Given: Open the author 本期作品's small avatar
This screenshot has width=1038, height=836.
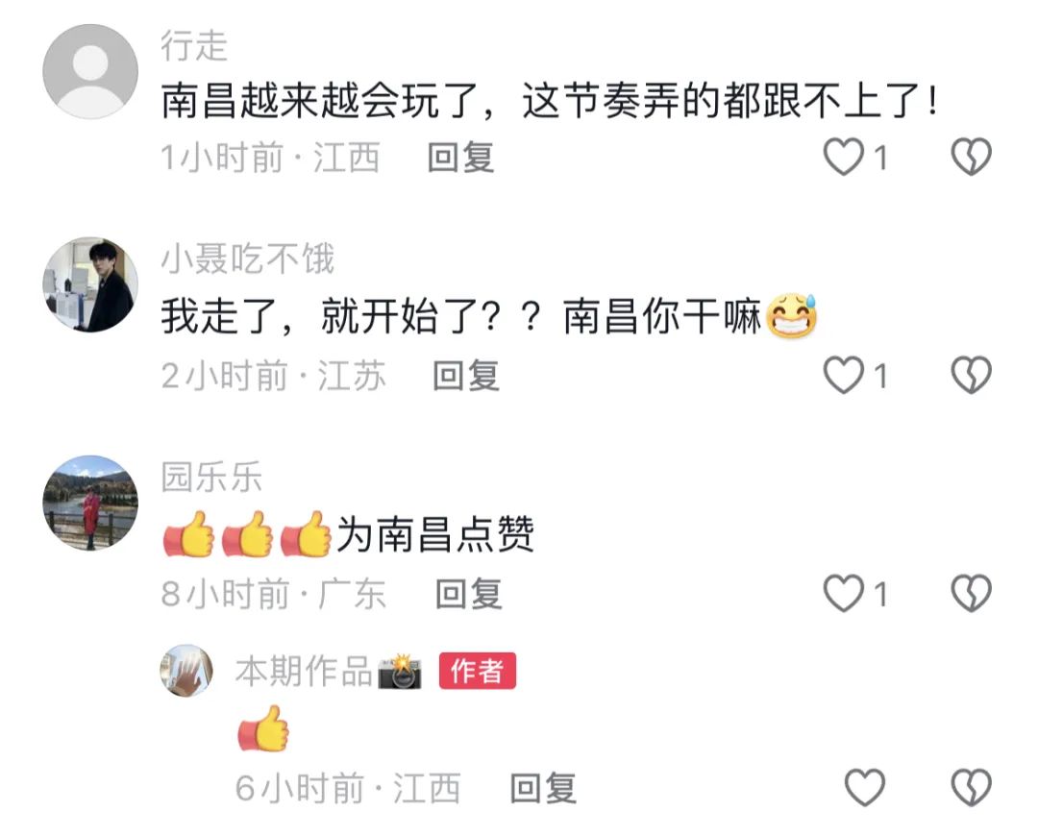Looking at the screenshot, I should 186,671.
